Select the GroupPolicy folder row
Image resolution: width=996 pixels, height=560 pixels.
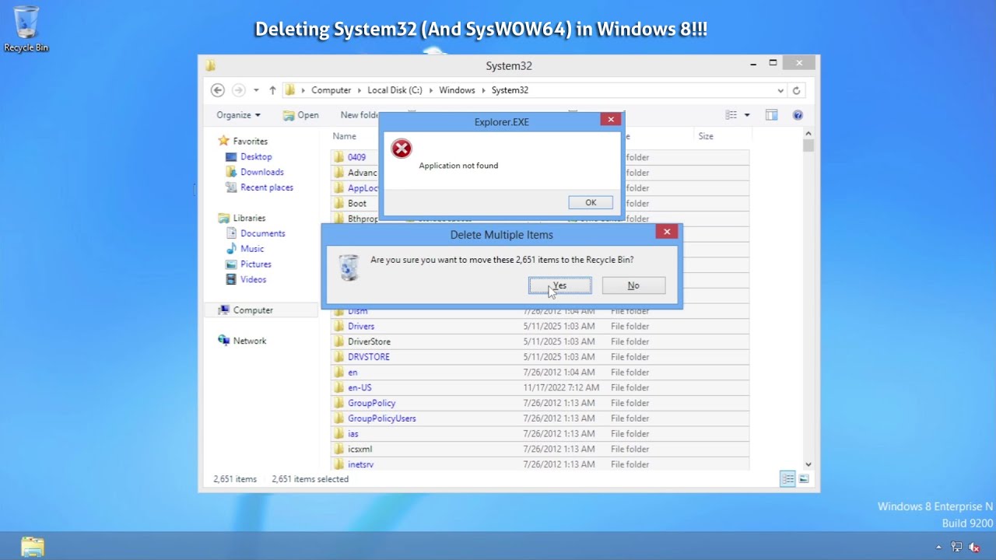pos(539,403)
